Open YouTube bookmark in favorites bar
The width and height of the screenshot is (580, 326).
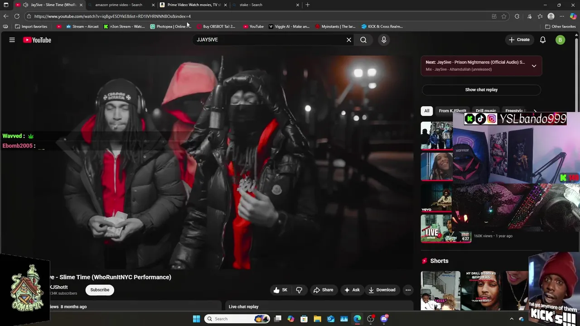[x=253, y=26]
